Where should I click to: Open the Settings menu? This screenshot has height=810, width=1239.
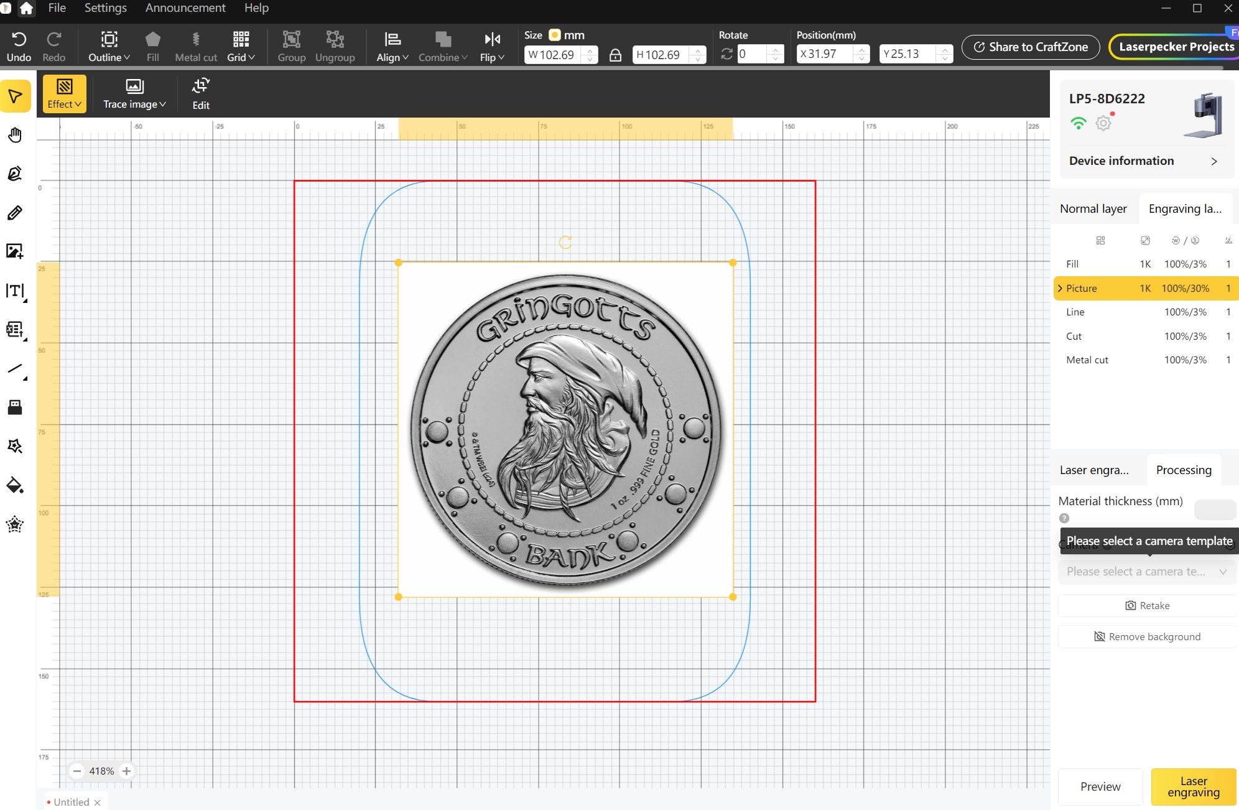pos(105,8)
